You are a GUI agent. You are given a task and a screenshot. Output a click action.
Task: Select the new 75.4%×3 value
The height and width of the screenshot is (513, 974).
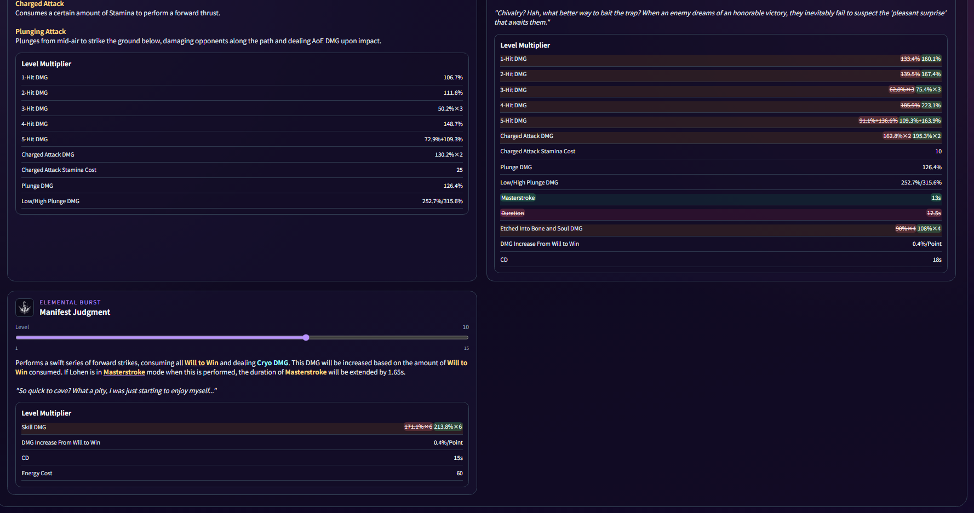tap(928, 90)
